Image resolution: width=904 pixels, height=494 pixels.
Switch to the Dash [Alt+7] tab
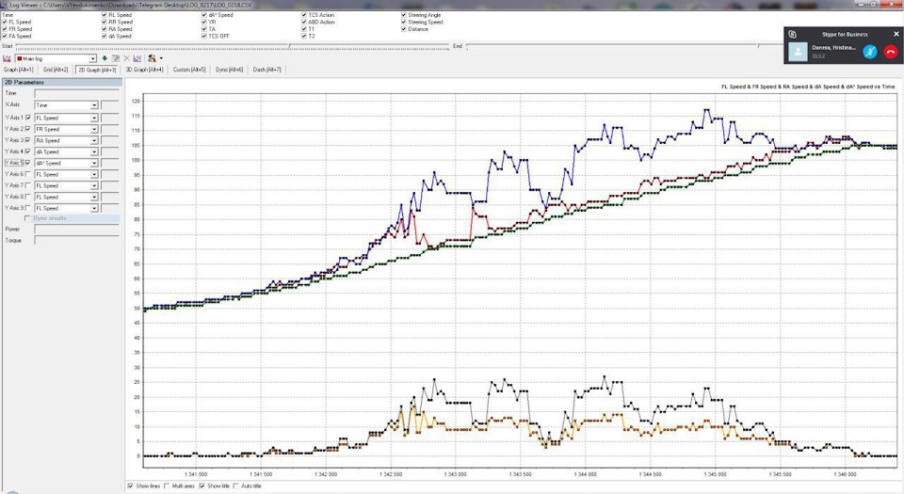pos(266,70)
